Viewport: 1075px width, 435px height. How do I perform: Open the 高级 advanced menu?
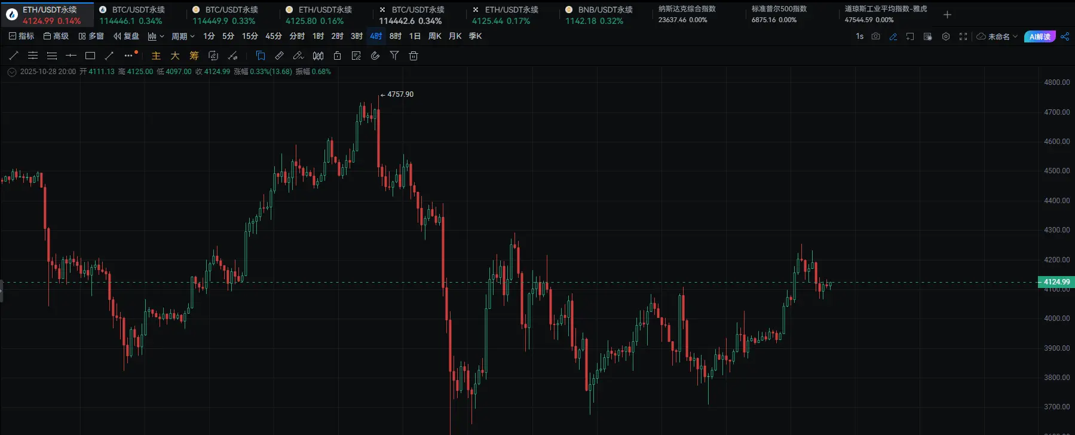pyautogui.click(x=56, y=36)
